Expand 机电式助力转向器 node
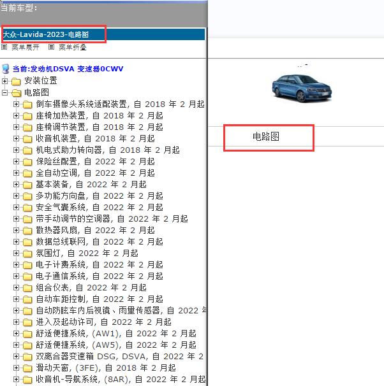This screenshot has width=384, height=386. point(16,150)
